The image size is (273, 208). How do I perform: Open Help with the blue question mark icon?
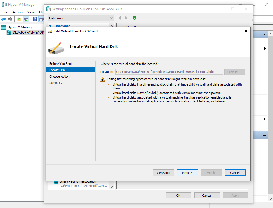point(35,19)
